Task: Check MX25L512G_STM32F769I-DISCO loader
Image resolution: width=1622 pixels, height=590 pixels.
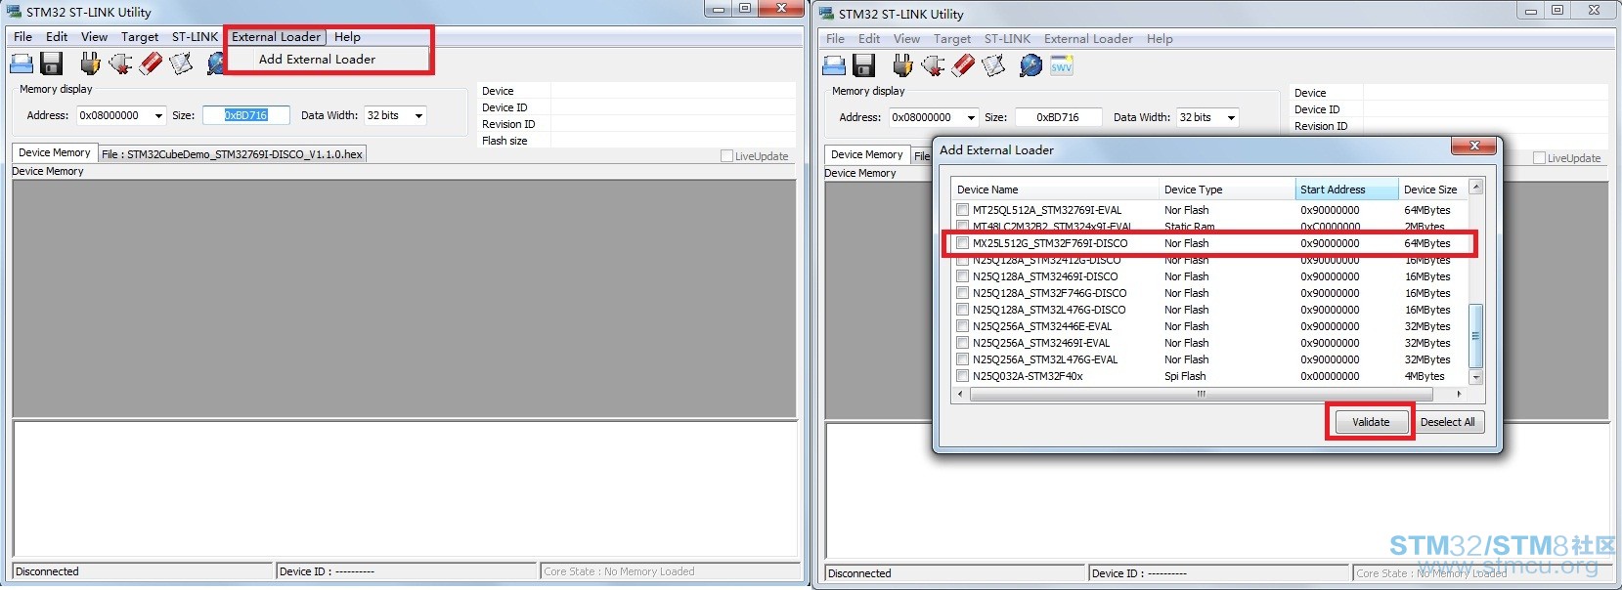Action: [x=963, y=243]
